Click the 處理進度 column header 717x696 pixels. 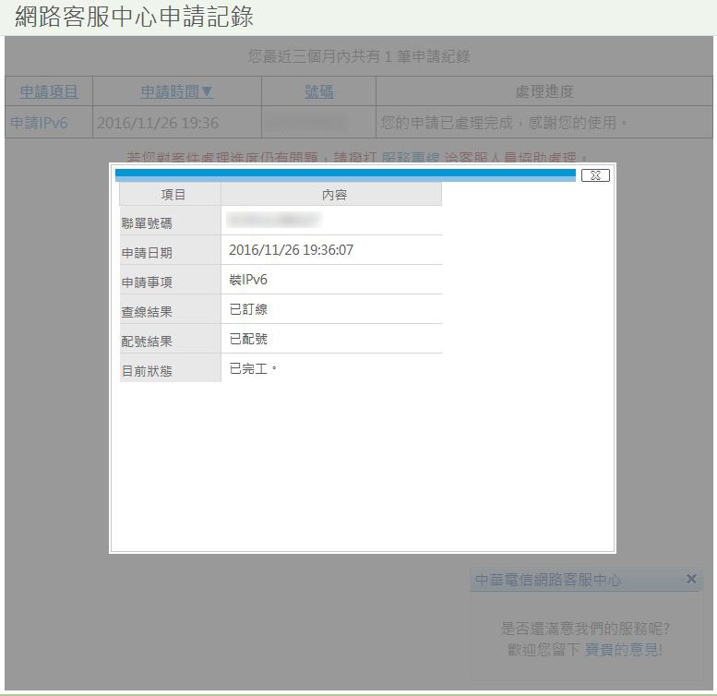[544, 91]
